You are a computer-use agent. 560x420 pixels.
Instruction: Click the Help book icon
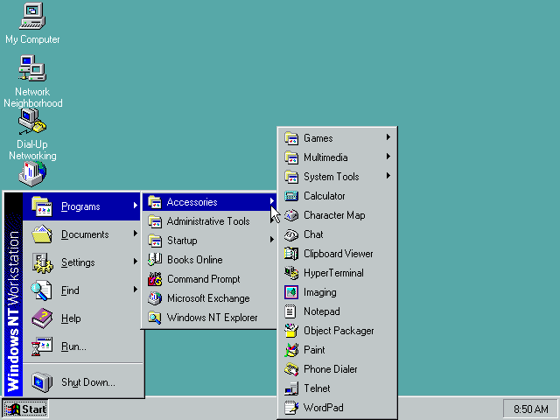(42, 318)
